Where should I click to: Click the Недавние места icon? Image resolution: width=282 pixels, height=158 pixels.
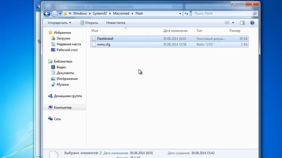(x=53, y=44)
